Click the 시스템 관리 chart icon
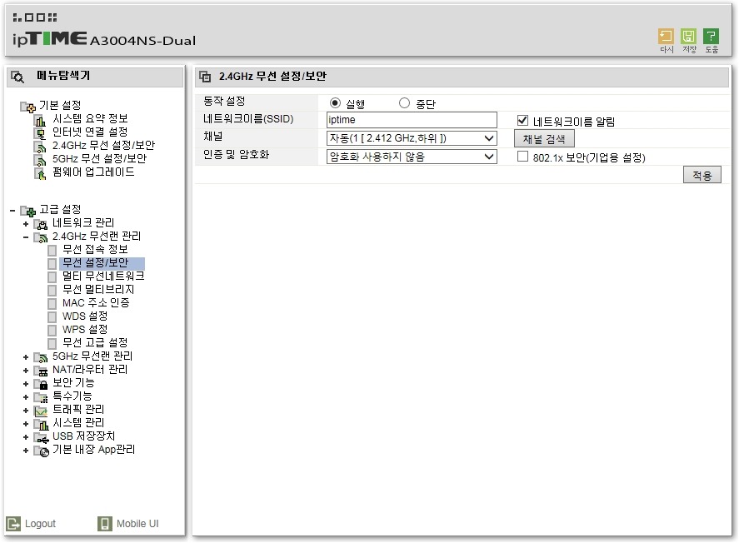Viewport: 739px width, 543px height. (41, 425)
